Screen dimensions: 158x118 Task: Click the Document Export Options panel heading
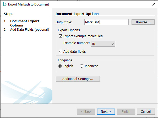point(77,14)
